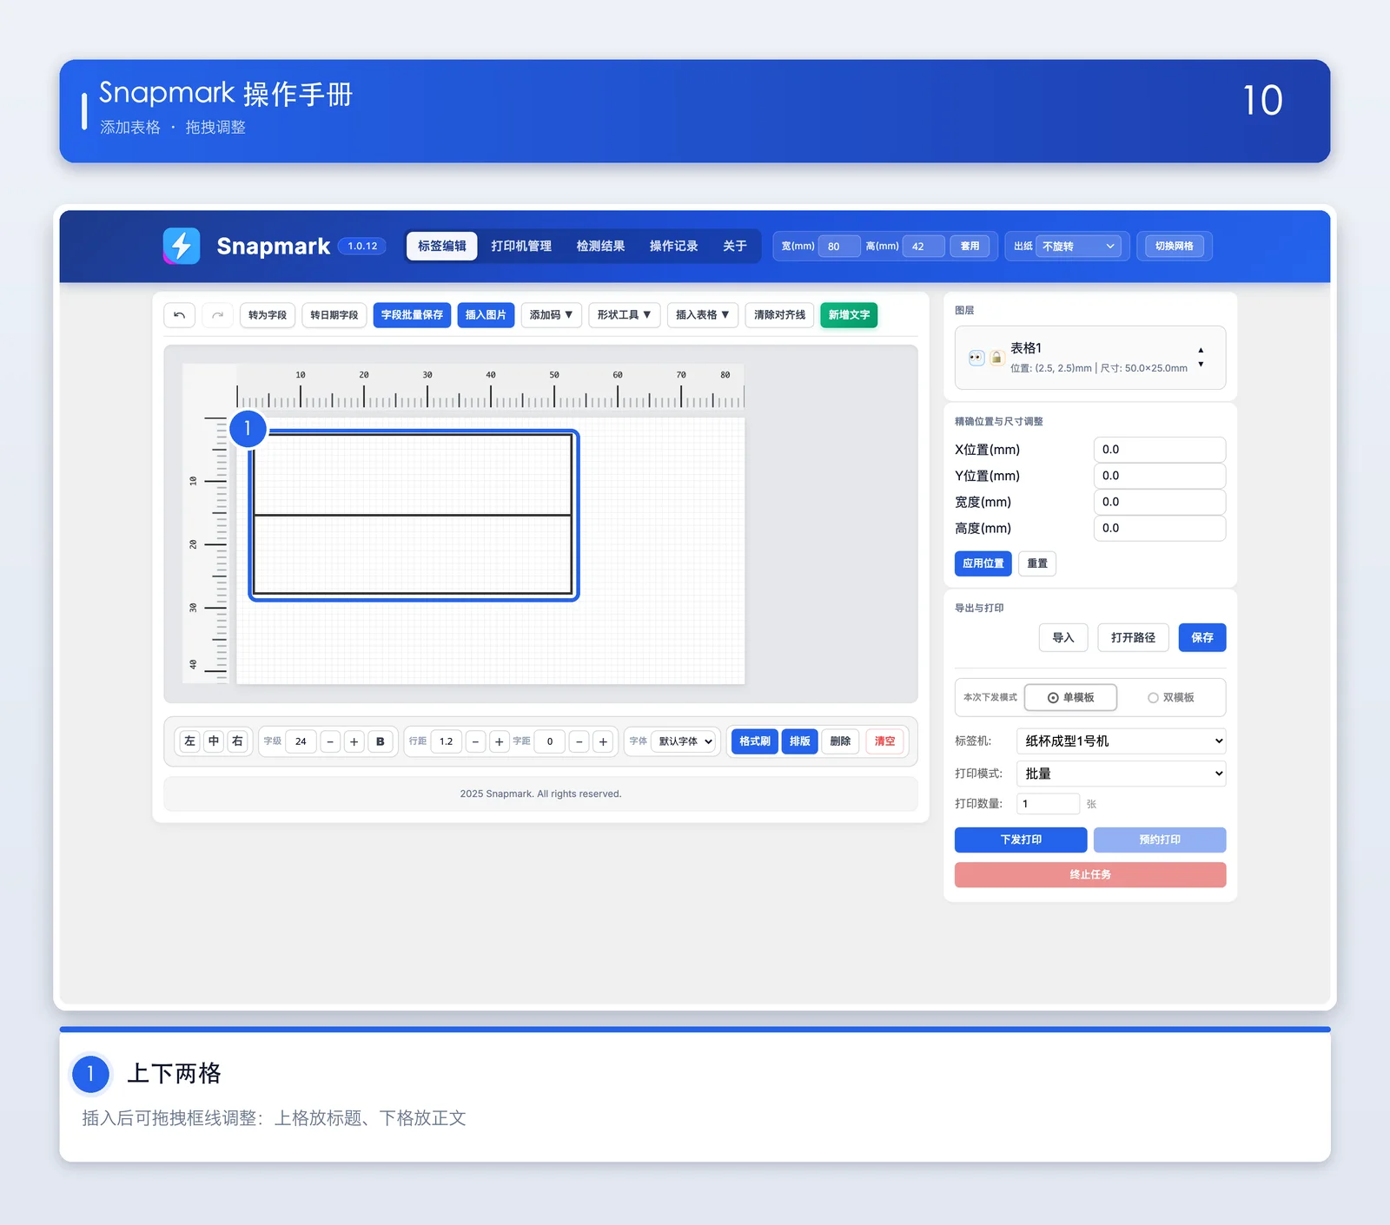
Task: Open the 打印模式 dropdown 批量
Action: (1121, 774)
